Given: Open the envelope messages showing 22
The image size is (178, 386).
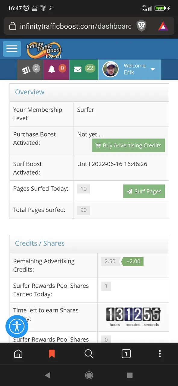Looking at the screenshot, I should [x=84, y=70].
